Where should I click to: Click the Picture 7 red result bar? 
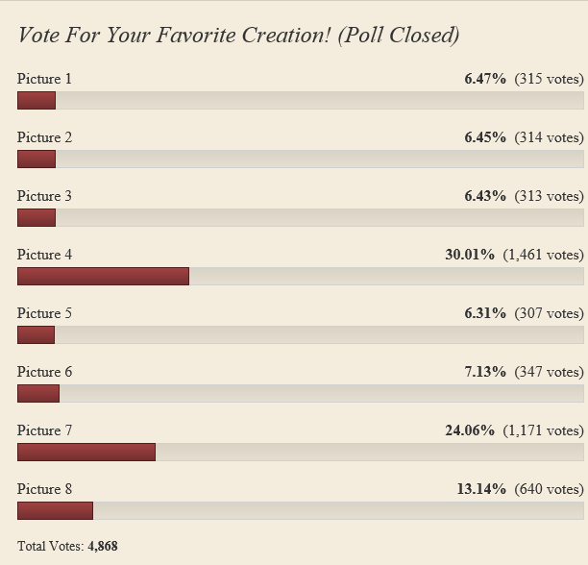click(x=86, y=453)
